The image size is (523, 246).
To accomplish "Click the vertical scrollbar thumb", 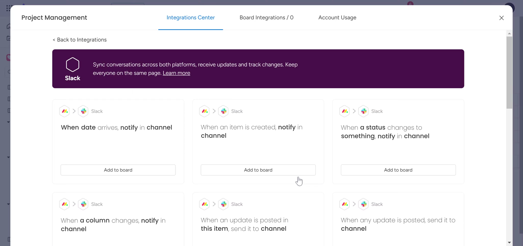I will point(509,72).
